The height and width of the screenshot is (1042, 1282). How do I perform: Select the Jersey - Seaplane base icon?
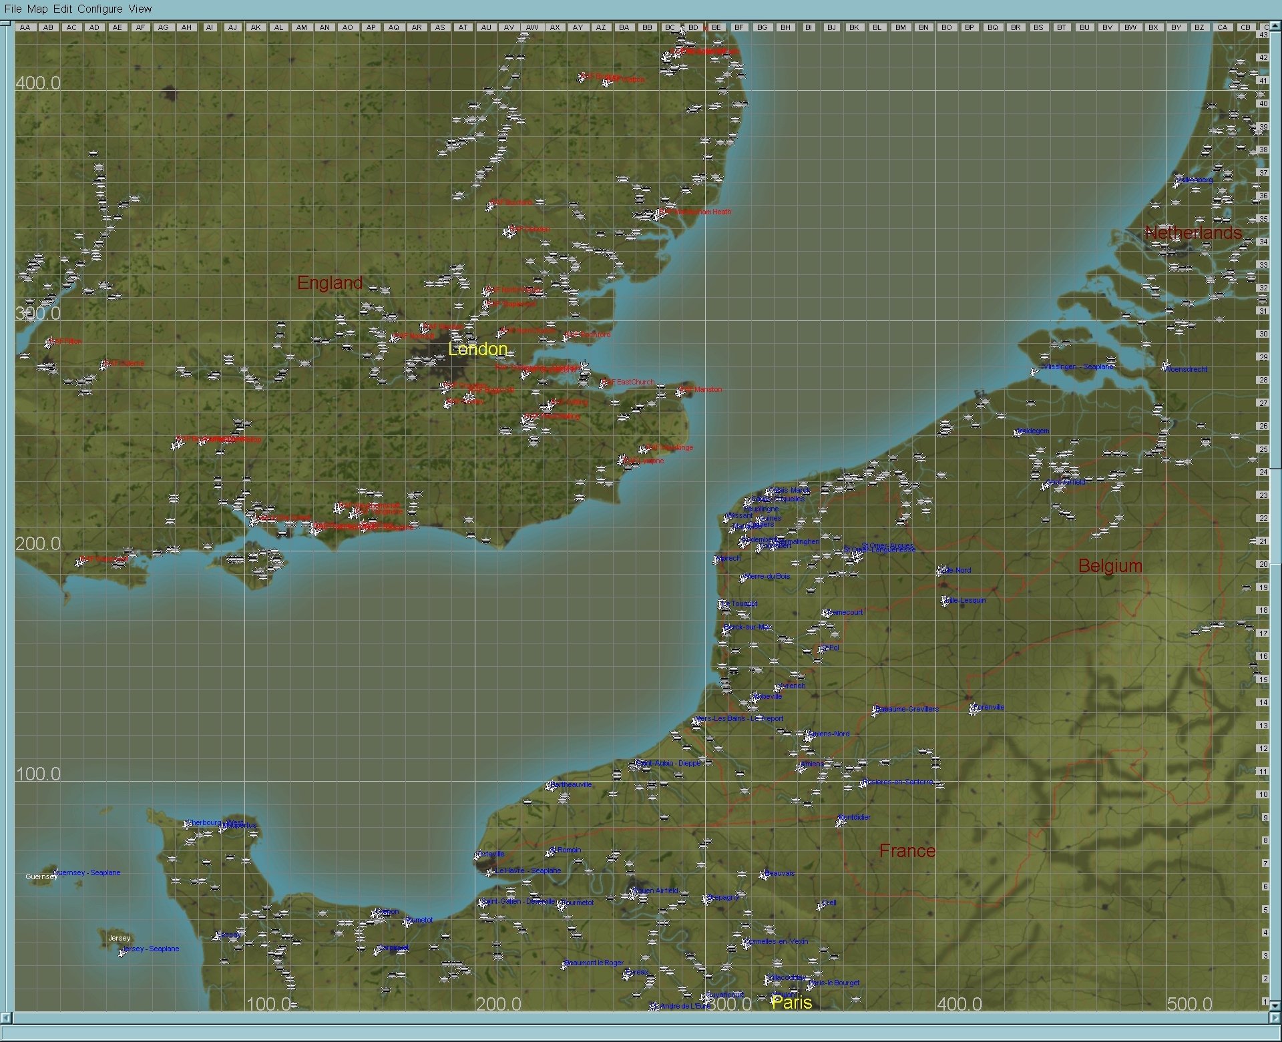pos(122,952)
